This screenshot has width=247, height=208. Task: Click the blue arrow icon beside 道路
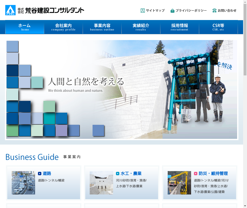(40, 174)
